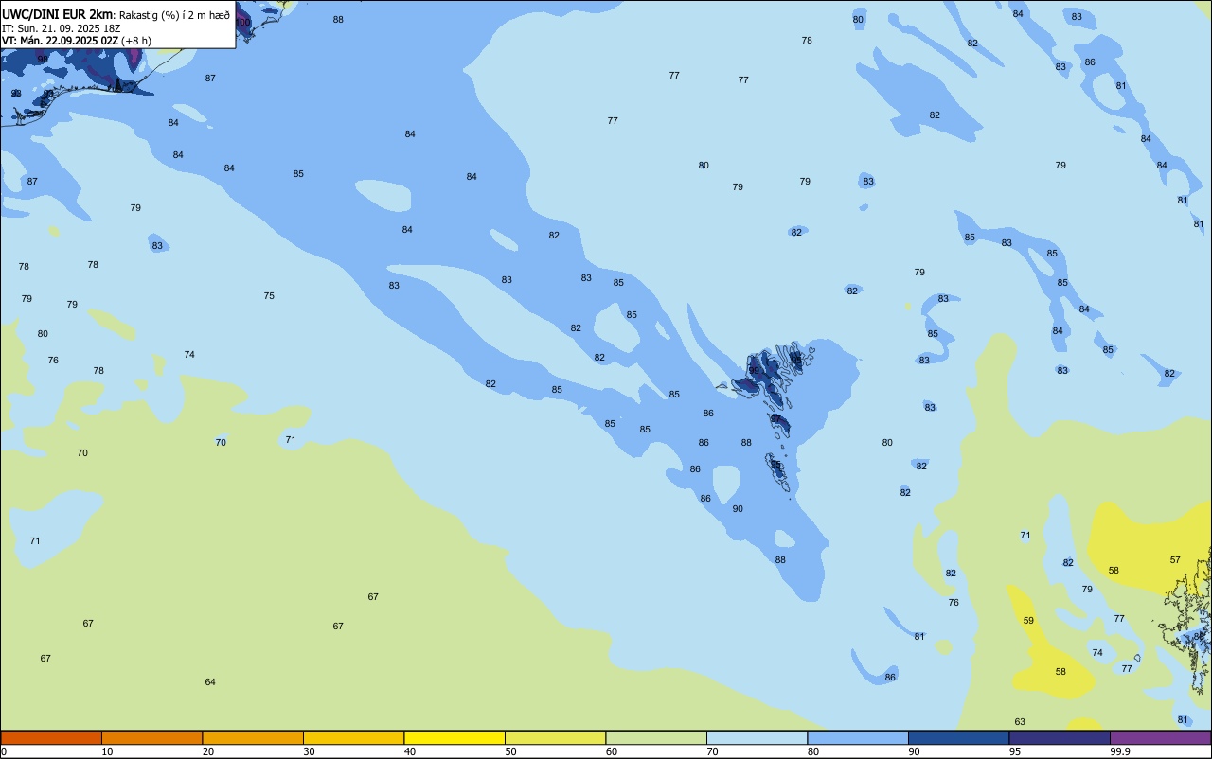1212x759 pixels.
Task: Click the humidity value "57" in yellow area
Action: tap(1175, 560)
